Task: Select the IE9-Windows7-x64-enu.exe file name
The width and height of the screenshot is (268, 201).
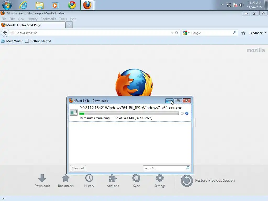Action: pos(131,108)
